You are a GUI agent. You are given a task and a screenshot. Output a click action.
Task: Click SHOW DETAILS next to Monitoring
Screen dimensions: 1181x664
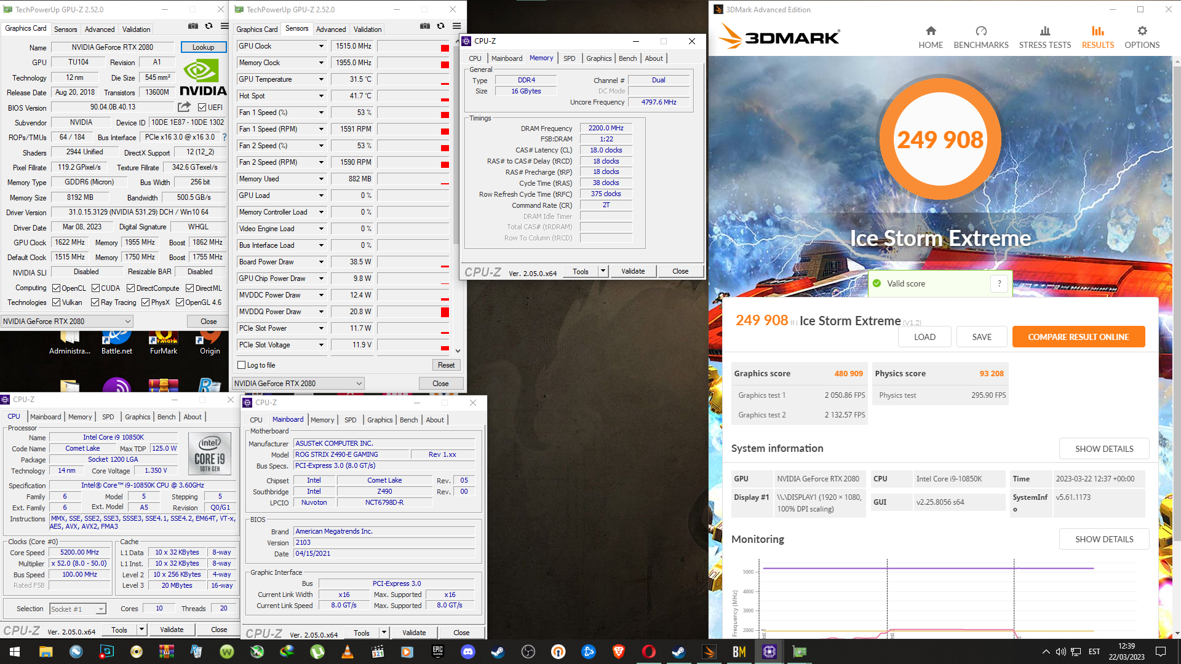(x=1104, y=539)
